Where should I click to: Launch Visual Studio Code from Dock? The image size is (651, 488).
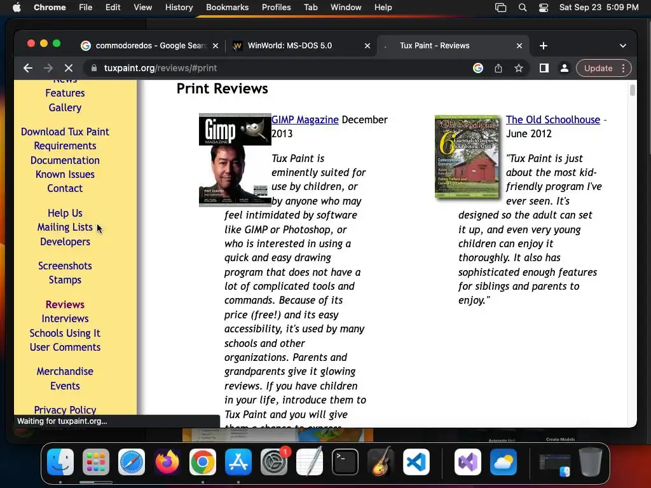pos(416,462)
